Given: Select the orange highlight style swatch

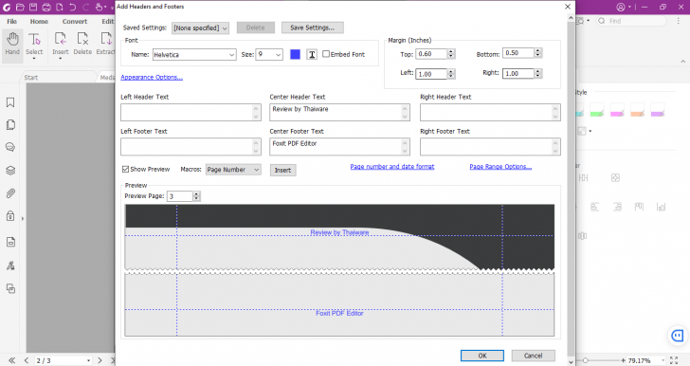Looking at the screenshot, I should tap(637, 111).
